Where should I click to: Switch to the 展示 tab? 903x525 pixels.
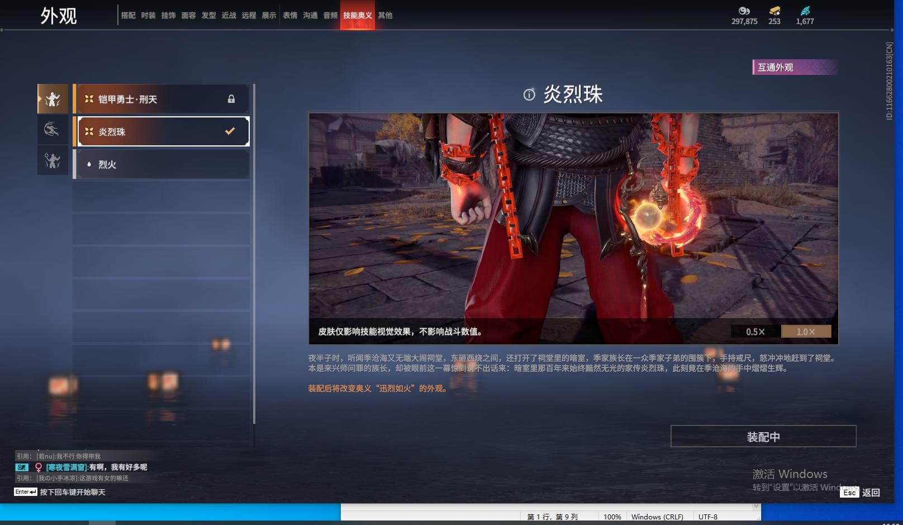[x=269, y=15]
